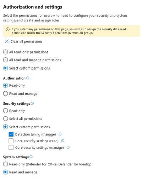Check the Core security settings (read) checkbox

[x=11, y=141]
